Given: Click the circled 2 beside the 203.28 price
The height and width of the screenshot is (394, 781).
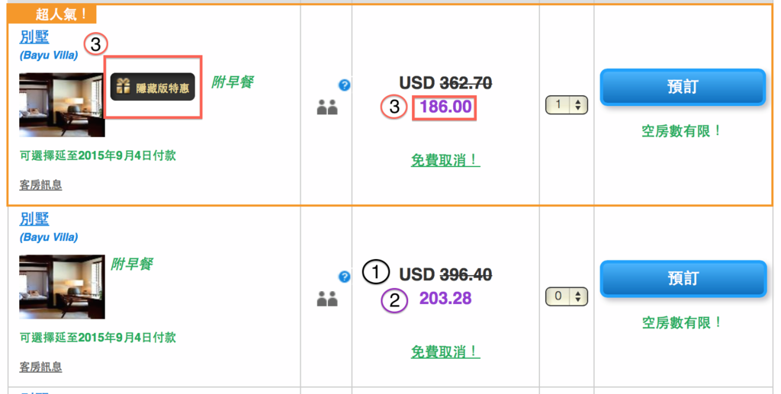Looking at the screenshot, I should click(x=394, y=300).
